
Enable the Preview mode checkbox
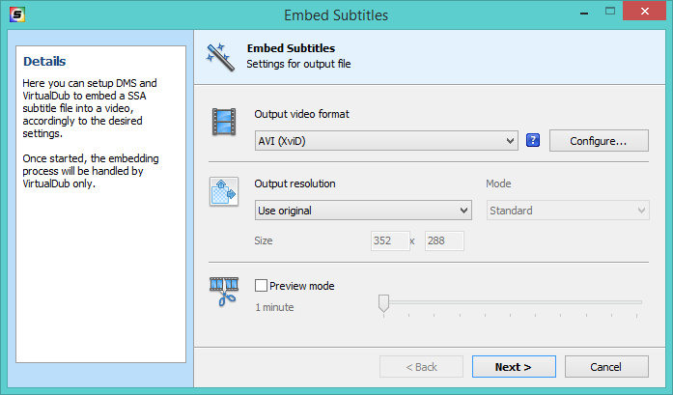click(x=261, y=286)
